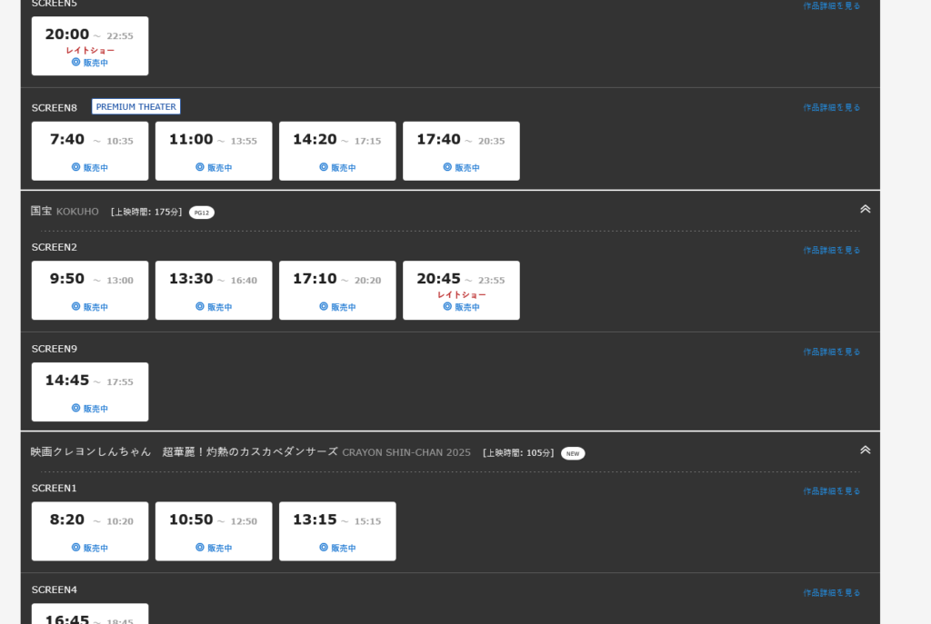931x624 pixels.
Task: Select the 8:20 Crayon Shin-chan showing
Action: 90,530
